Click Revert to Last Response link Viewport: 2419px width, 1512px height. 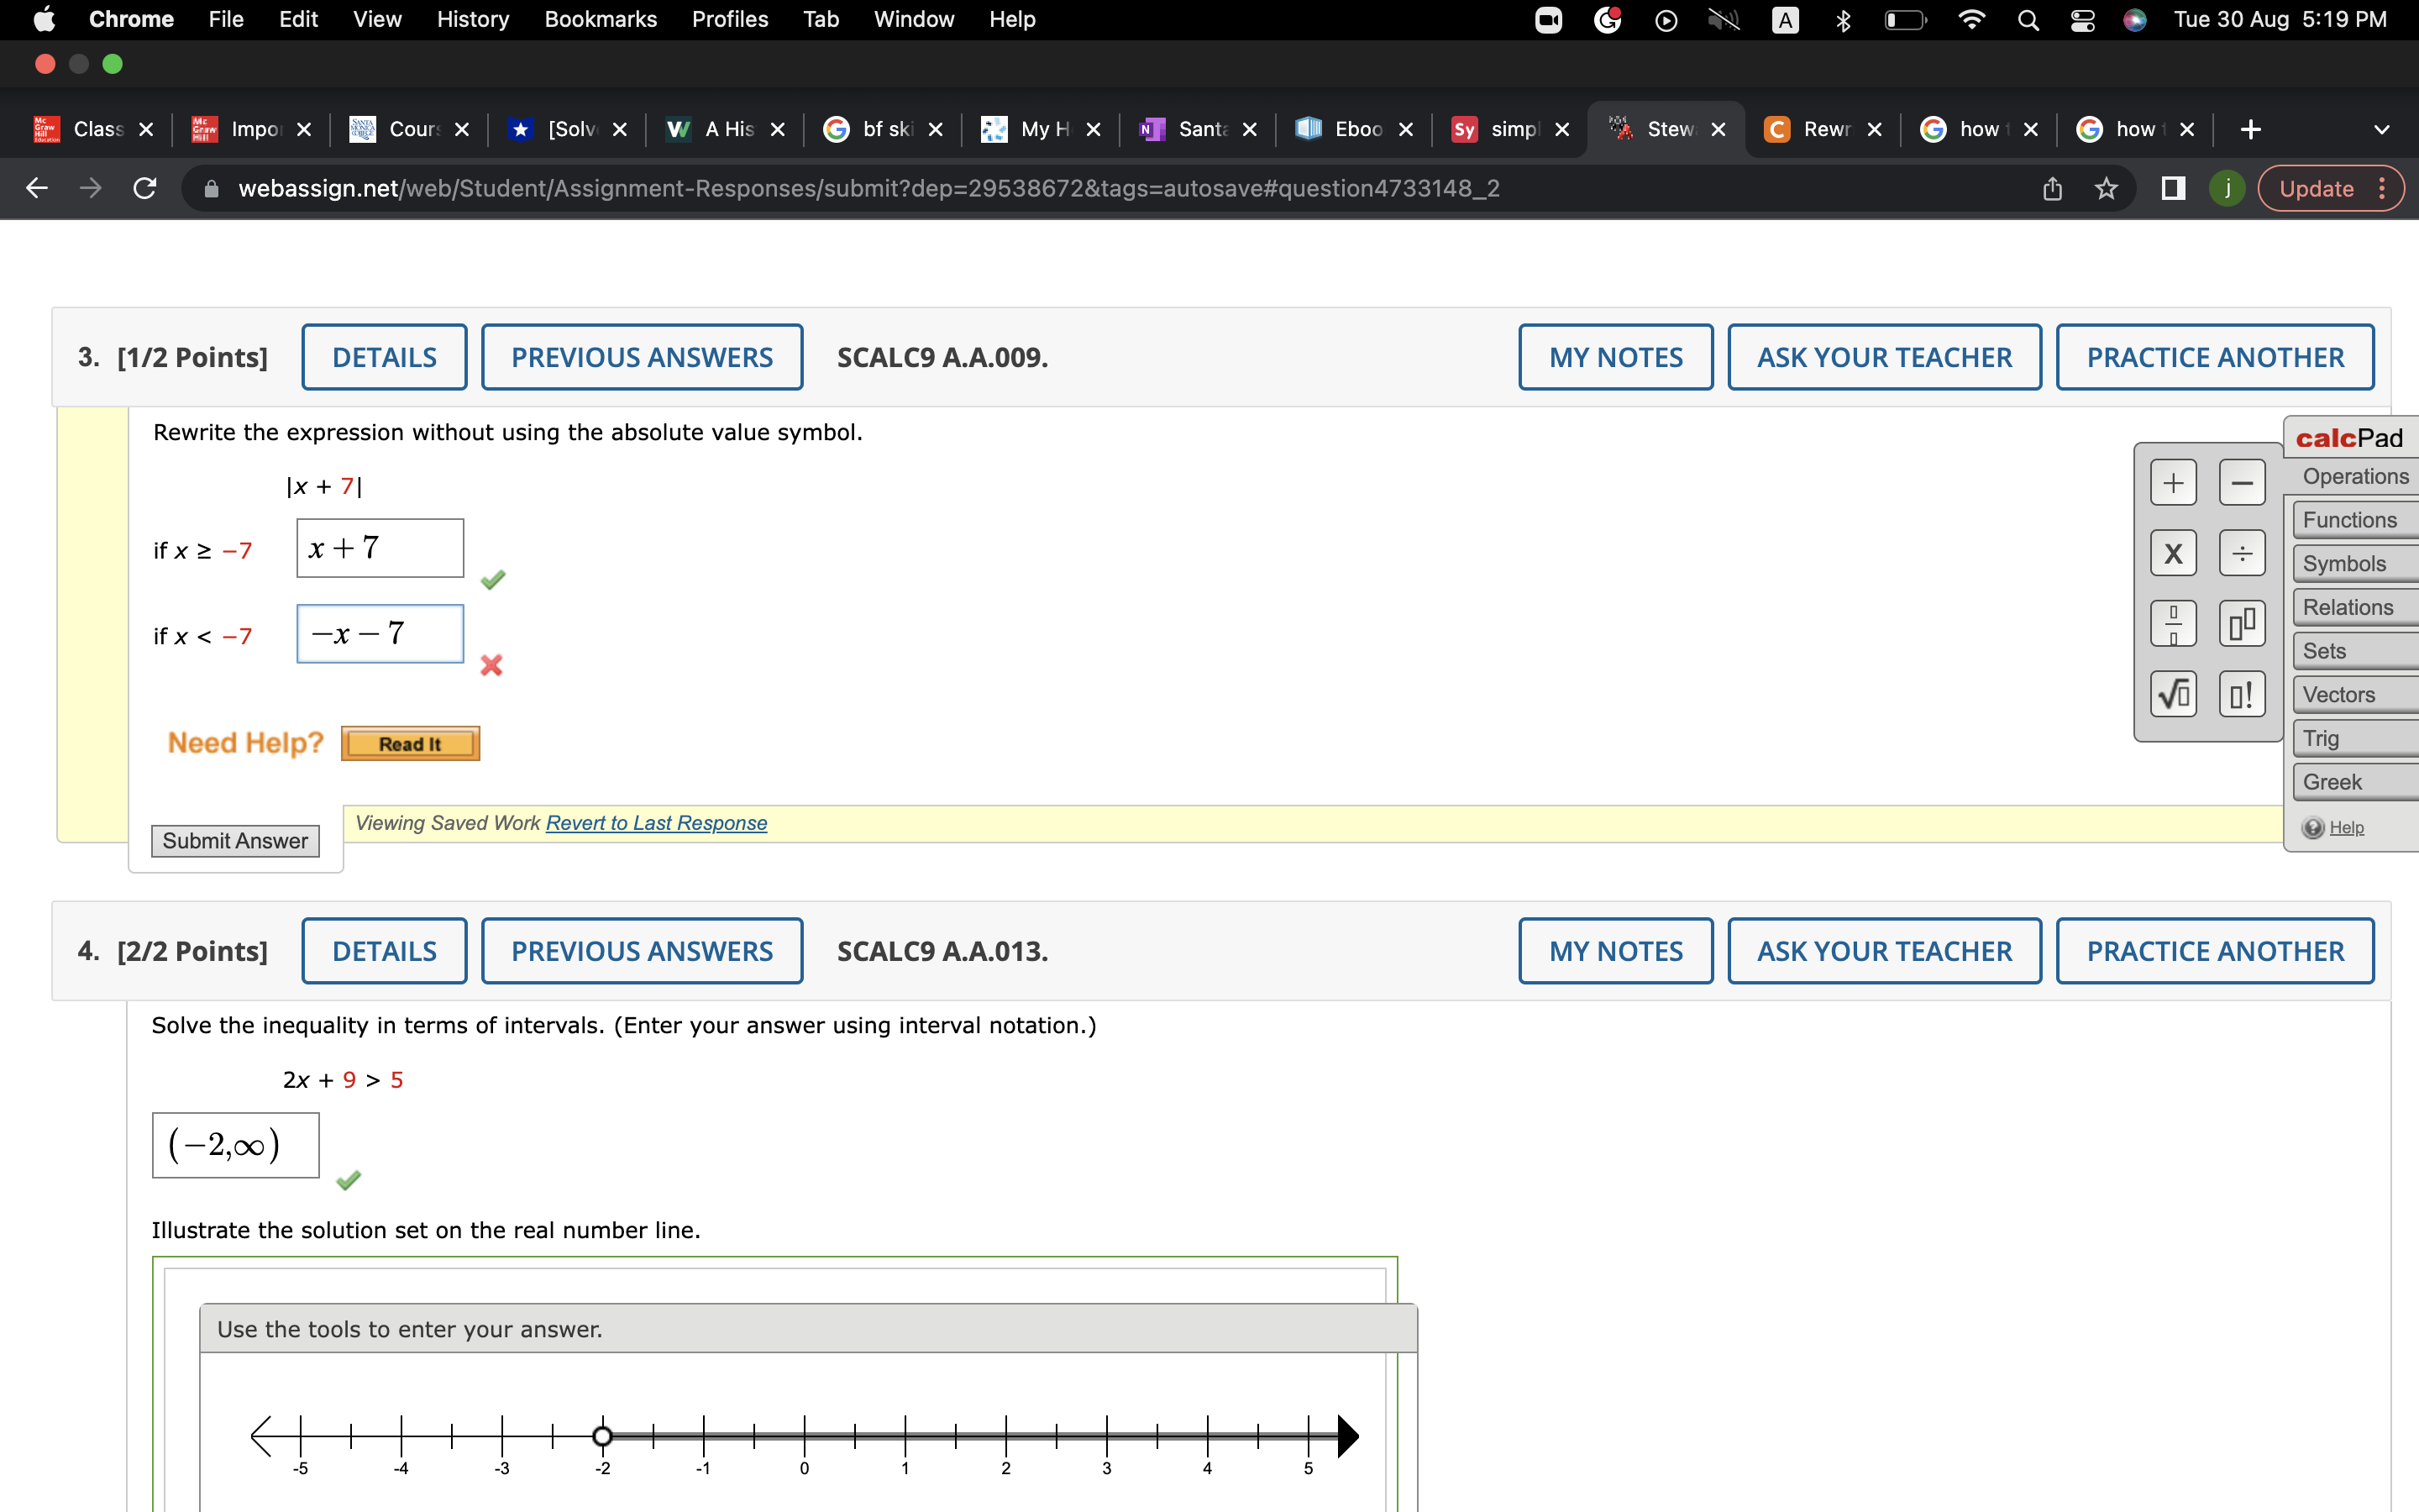coord(656,822)
